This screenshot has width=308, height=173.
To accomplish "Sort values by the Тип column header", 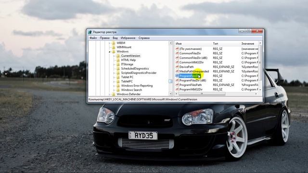I will (x=226, y=44).
